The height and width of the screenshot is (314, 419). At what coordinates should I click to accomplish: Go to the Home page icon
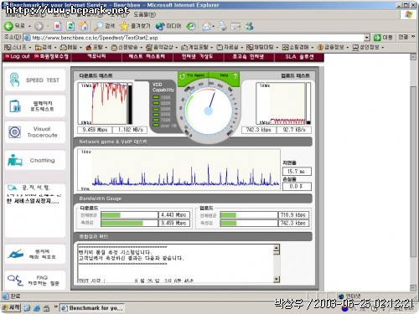83,27
